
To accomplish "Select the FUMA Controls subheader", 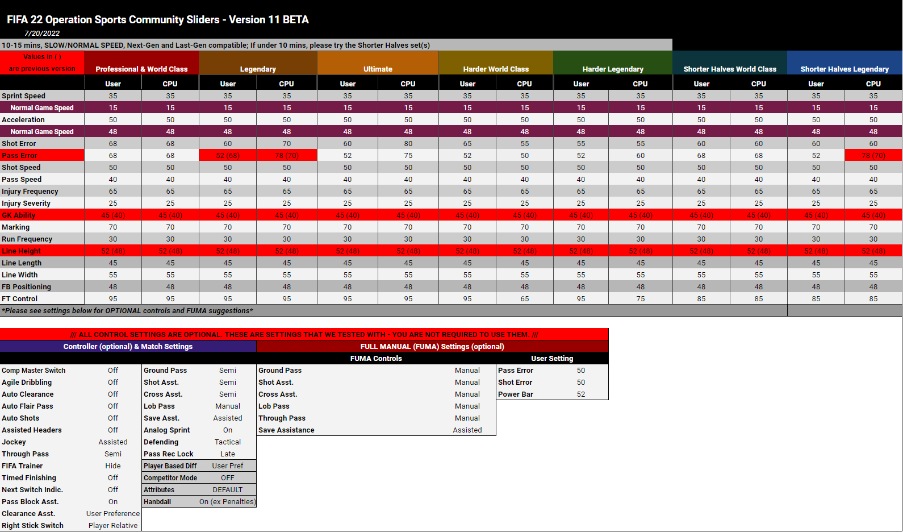I will pos(376,359).
